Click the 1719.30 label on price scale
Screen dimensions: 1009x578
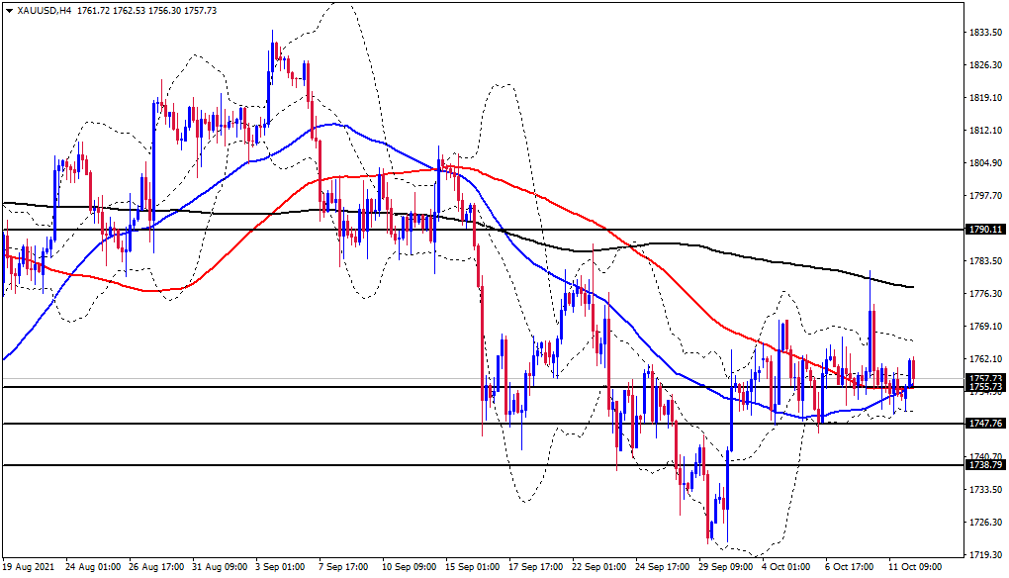coord(986,554)
